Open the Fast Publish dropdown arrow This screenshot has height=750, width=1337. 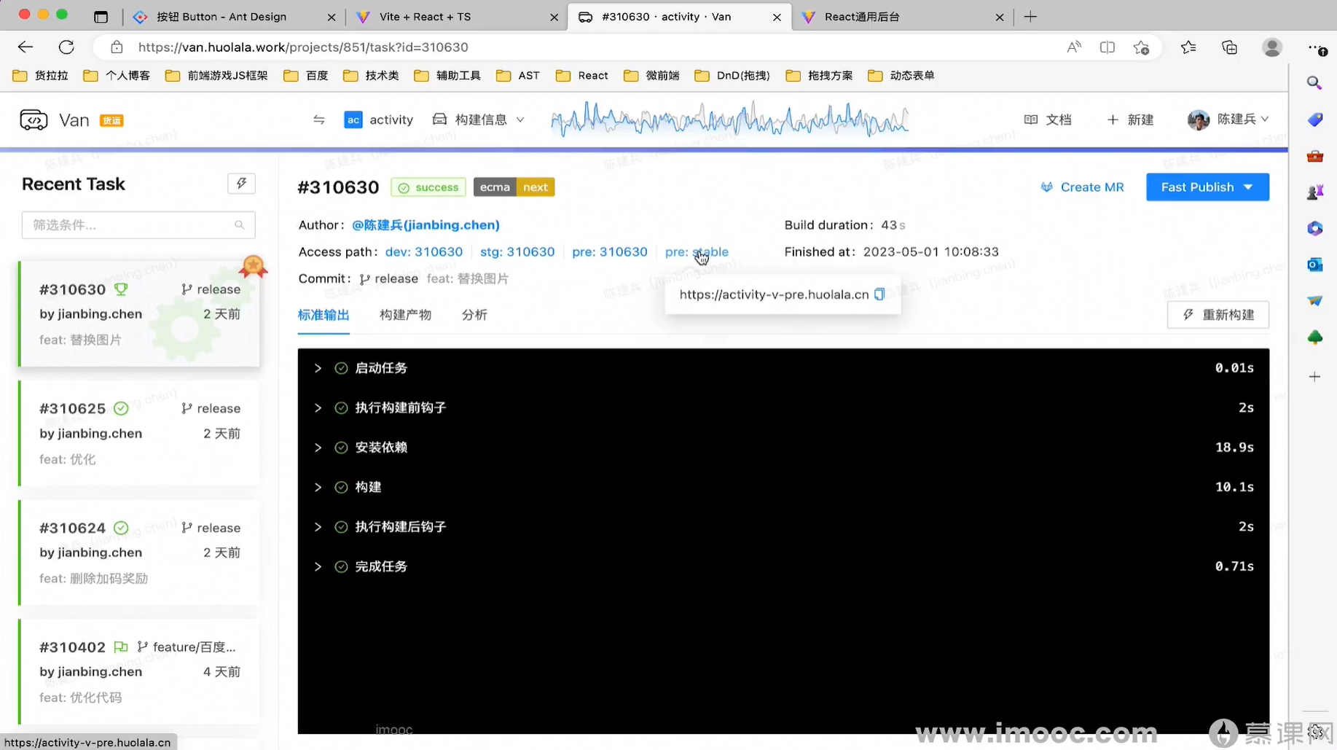1249,187
